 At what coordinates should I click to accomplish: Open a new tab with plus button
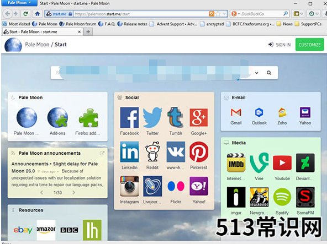88,32
